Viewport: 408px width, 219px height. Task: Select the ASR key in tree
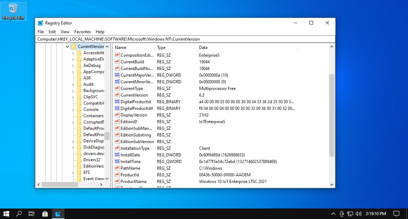click(87, 78)
